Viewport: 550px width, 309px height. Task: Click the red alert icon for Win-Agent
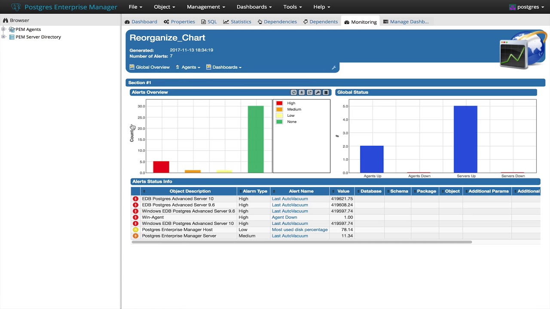point(136,218)
